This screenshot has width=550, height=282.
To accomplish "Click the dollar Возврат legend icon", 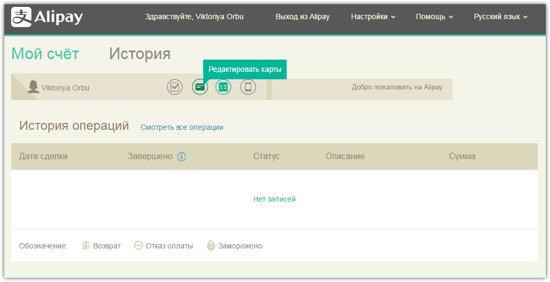I will 86,245.
